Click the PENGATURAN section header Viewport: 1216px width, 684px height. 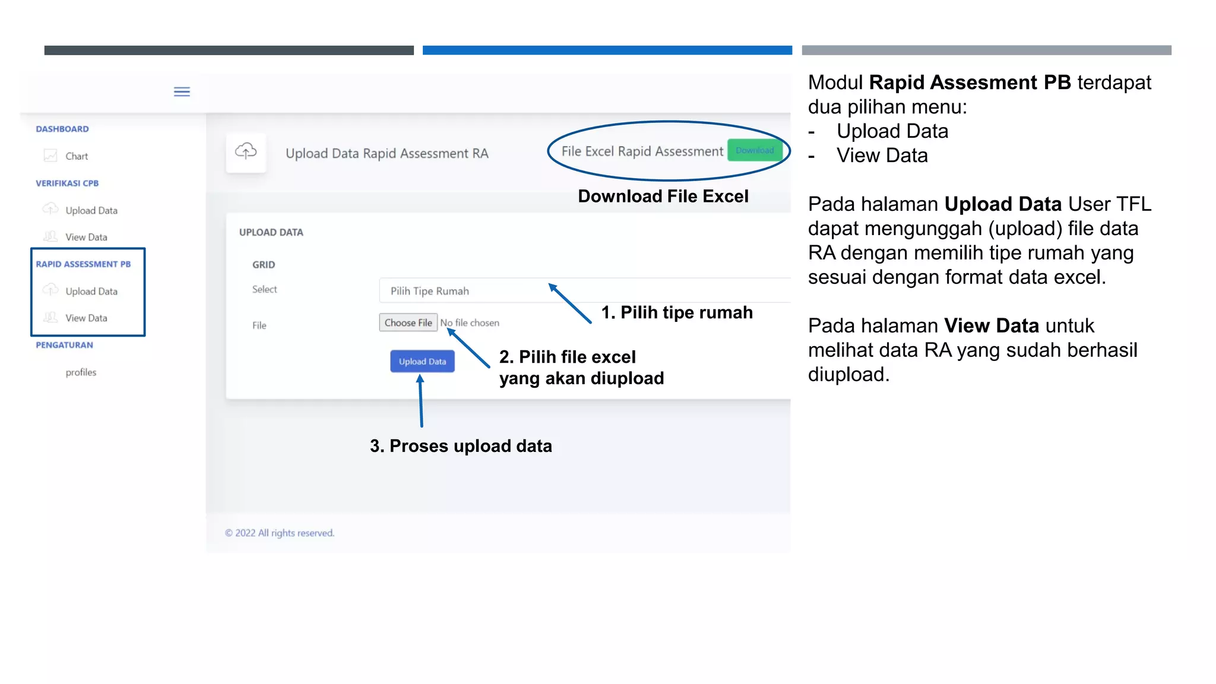click(64, 345)
